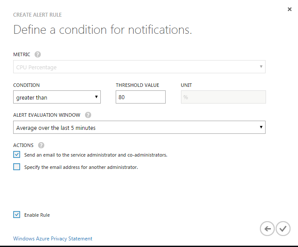The image size is (298, 247).
Task: Close the Create Alert Rule dialog
Action: (290, 9)
